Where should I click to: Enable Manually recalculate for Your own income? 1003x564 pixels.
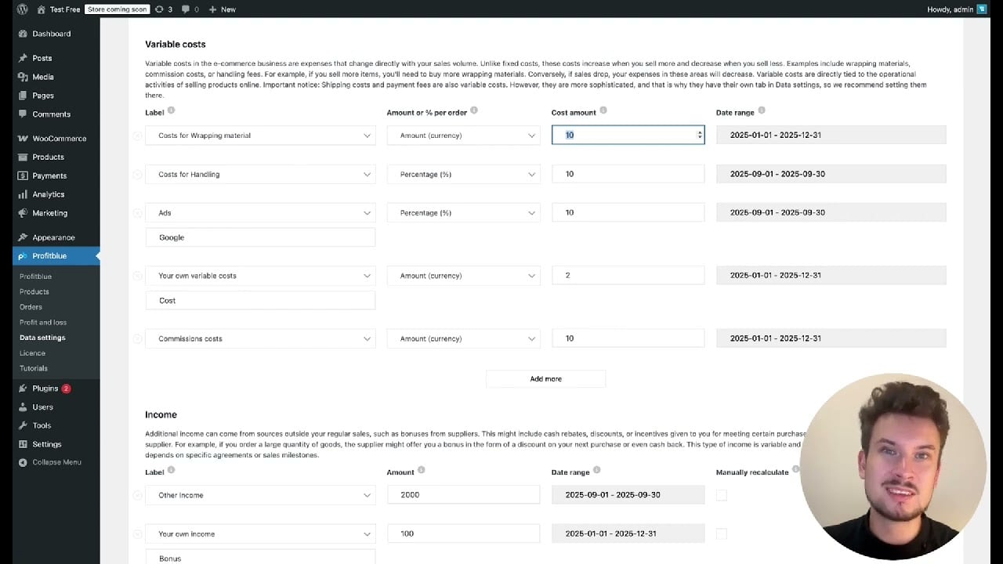[x=721, y=533]
